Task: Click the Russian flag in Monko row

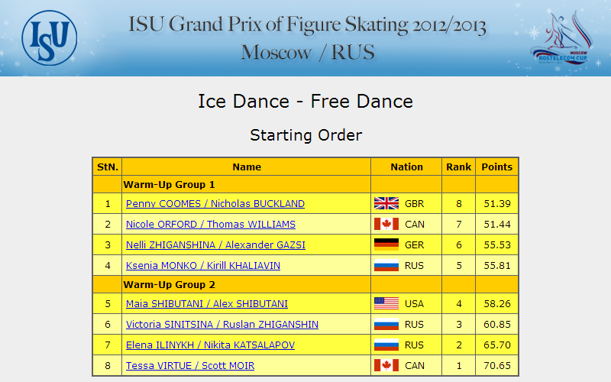Action: [386, 265]
